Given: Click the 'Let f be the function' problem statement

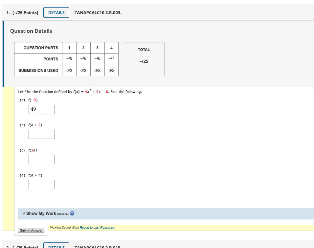Looking at the screenshot, I should tap(80, 92).
